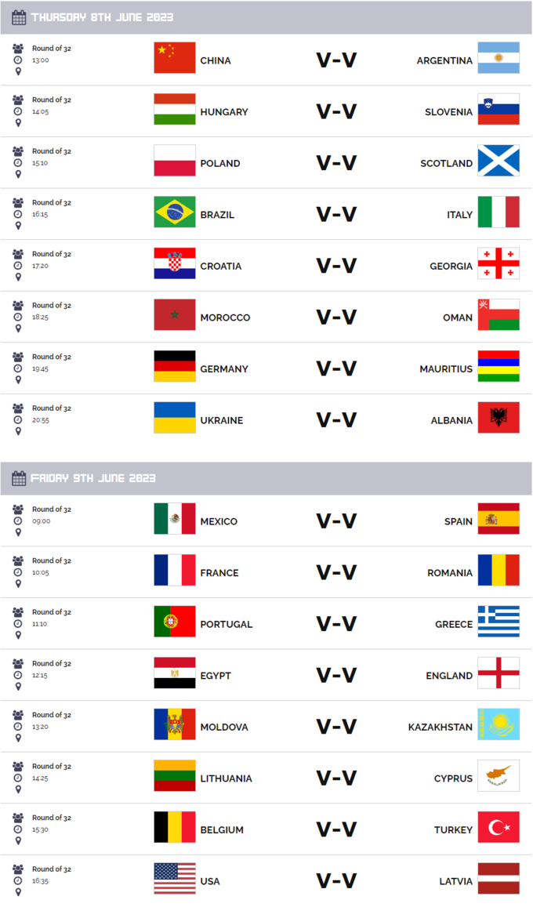Click the calendar icon beside Friday 9th June
This screenshot has height=907, width=533.
coord(20,478)
